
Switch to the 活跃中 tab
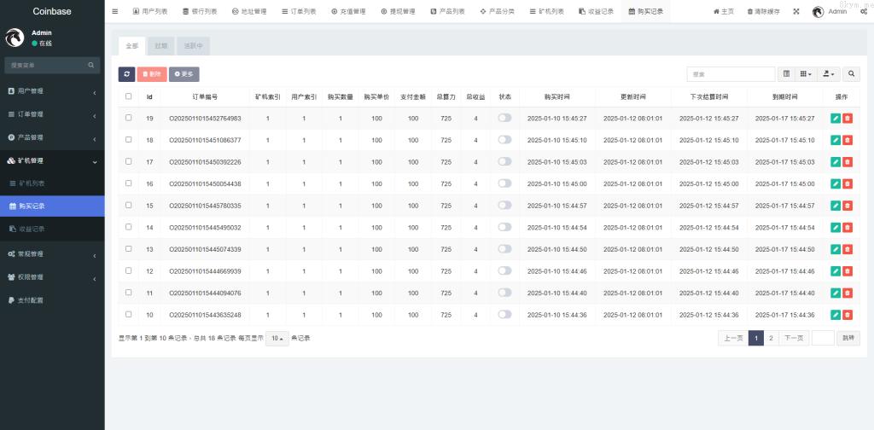click(194, 45)
